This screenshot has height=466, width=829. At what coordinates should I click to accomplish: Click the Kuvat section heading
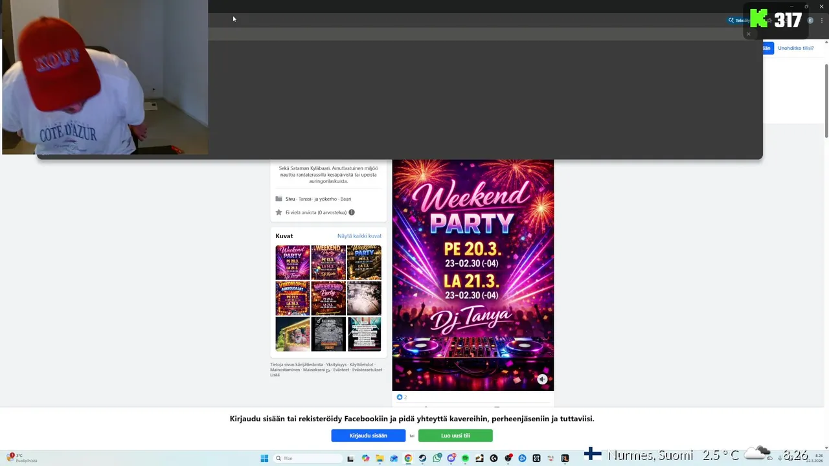[x=284, y=236]
